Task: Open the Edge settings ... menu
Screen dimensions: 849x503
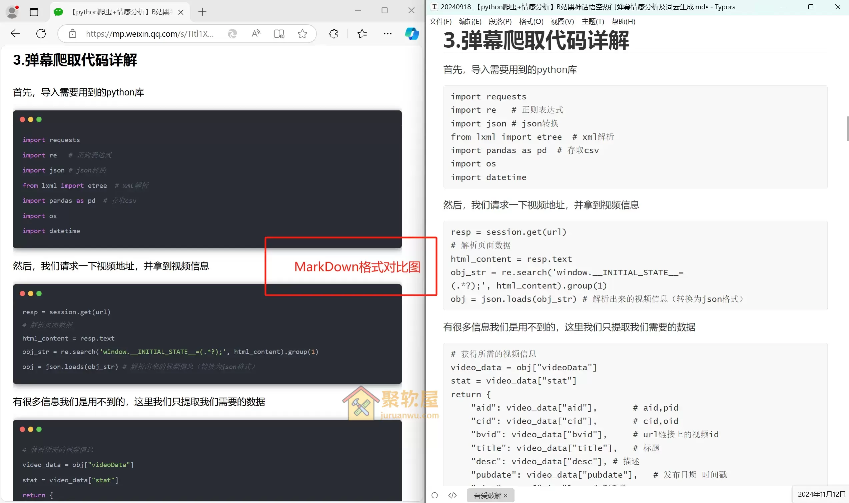Action: point(387,34)
